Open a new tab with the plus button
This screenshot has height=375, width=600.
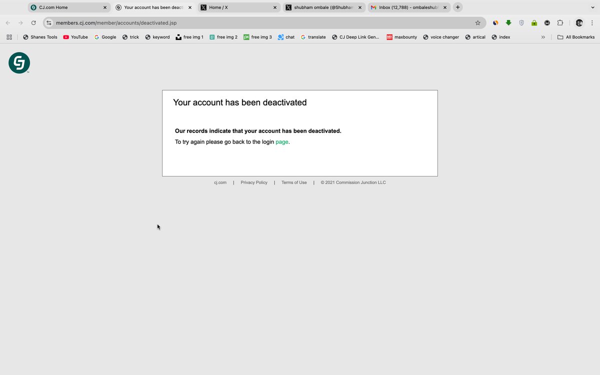pos(457,7)
